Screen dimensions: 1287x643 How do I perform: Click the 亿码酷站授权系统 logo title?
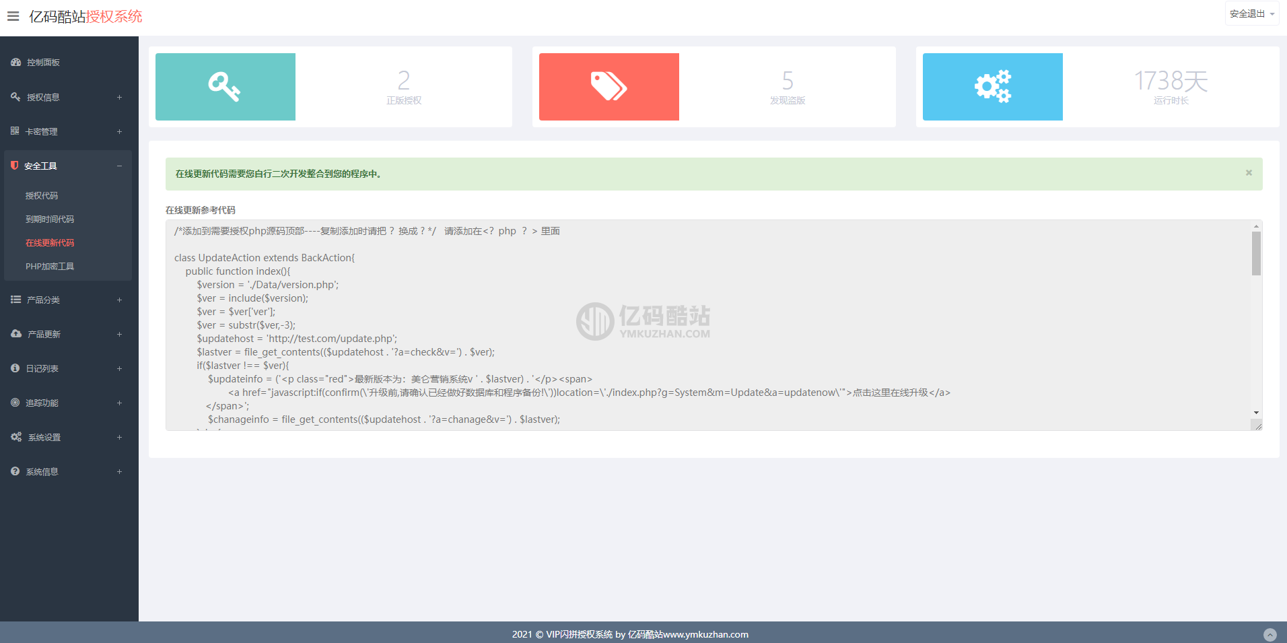[85, 16]
